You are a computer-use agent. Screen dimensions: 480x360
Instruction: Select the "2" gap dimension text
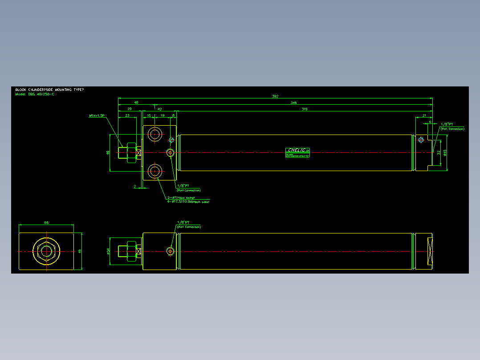tap(134, 186)
